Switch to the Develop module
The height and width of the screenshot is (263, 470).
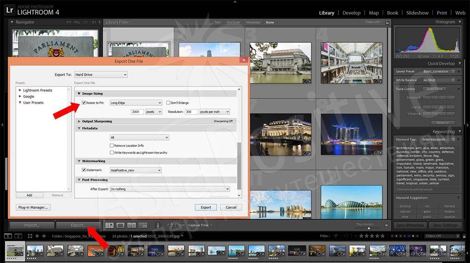tap(351, 13)
